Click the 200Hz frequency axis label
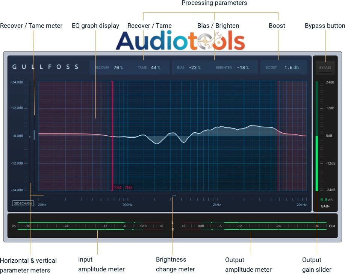The height and width of the screenshot is (274, 345). [x=127, y=205]
